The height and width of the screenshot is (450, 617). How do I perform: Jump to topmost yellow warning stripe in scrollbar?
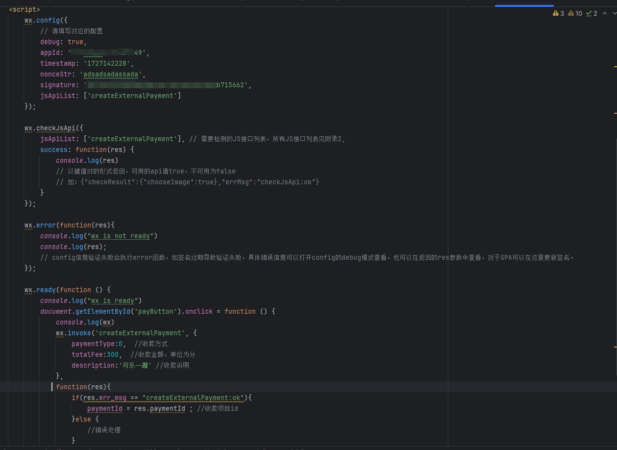click(x=615, y=66)
